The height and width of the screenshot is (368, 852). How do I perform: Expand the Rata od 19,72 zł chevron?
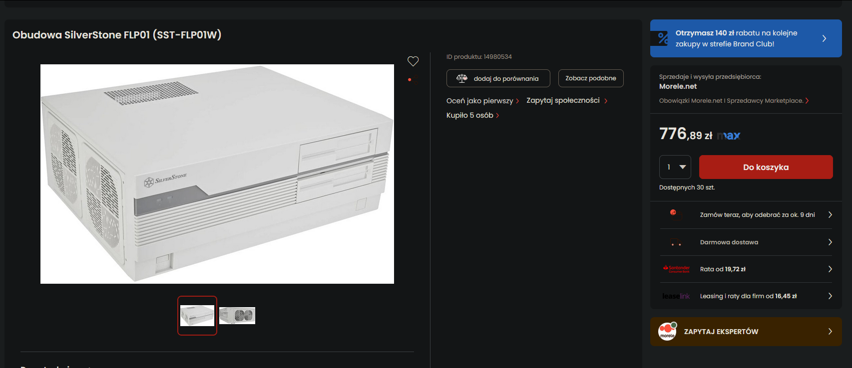pyautogui.click(x=830, y=269)
